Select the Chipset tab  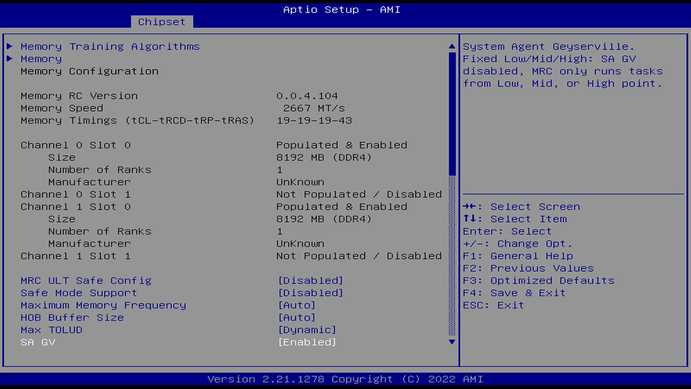162,22
